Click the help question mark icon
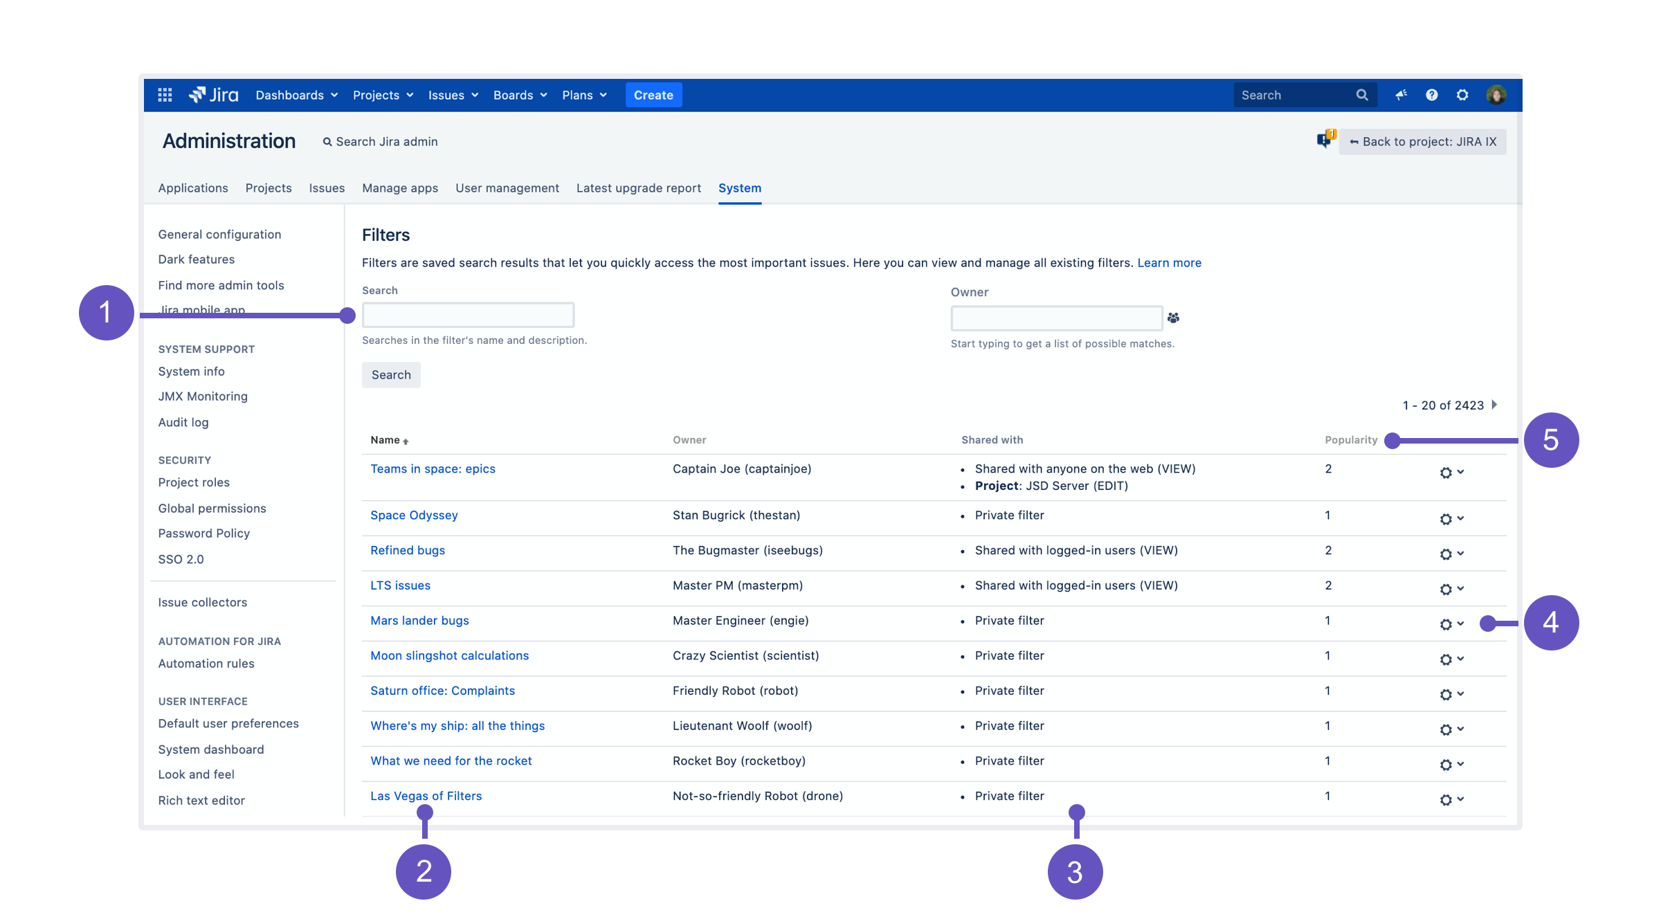The image size is (1661, 919). coord(1433,94)
